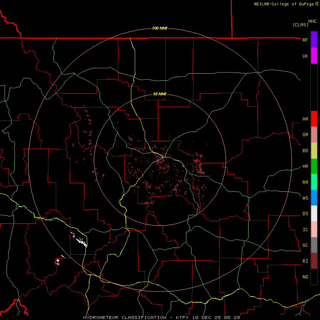The height and width of the screenshot is (320, 320).
Task: Click the RA legend label
Action: [x=305, y=182]
